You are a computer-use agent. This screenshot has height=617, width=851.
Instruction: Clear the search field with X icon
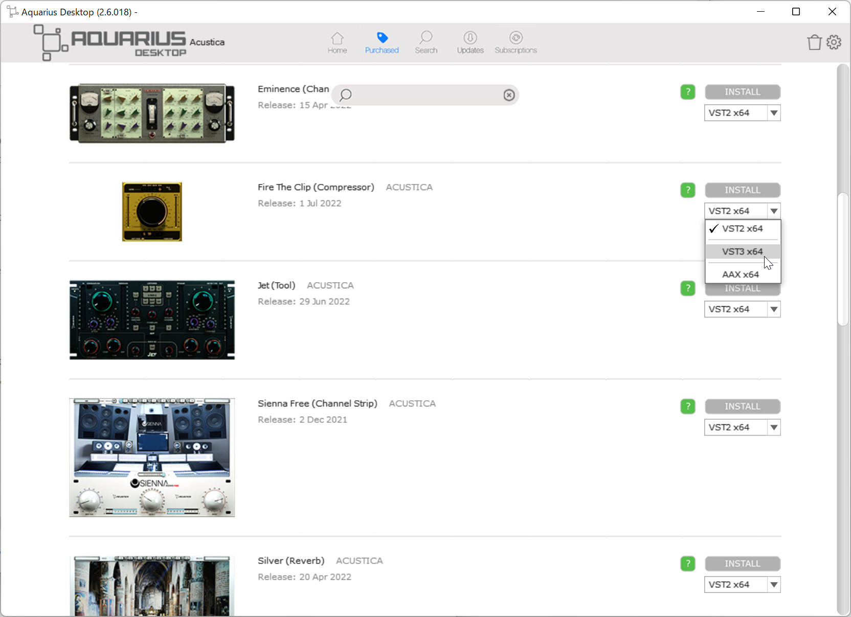[509, 95]
